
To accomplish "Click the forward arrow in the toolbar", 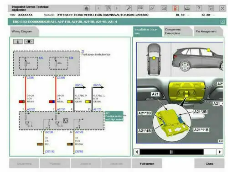I will point(117,8).
